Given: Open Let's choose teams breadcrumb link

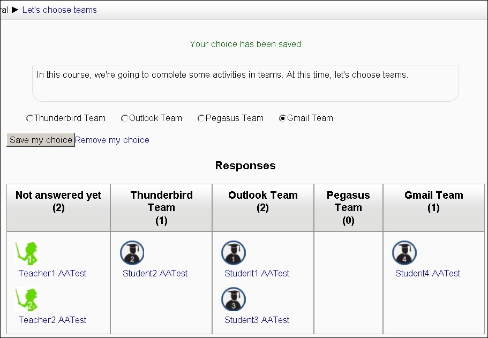Looking at the screenshot, I should 59,10.
